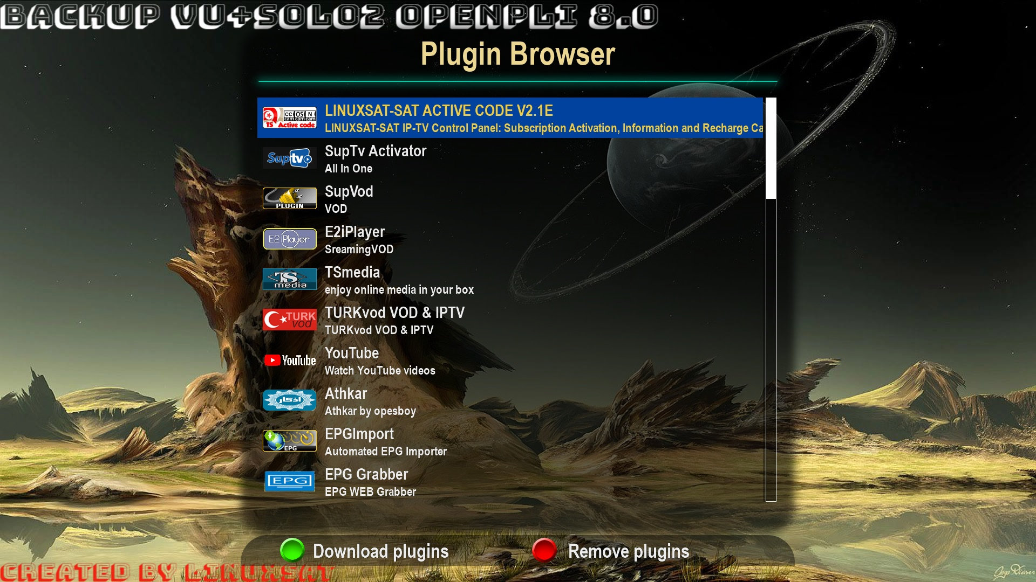Screen dimensions: 1036x582
Task: Select the LINUXSAT-SAT ACTIVE CODE V2.1E title
Action: point(439,110)
